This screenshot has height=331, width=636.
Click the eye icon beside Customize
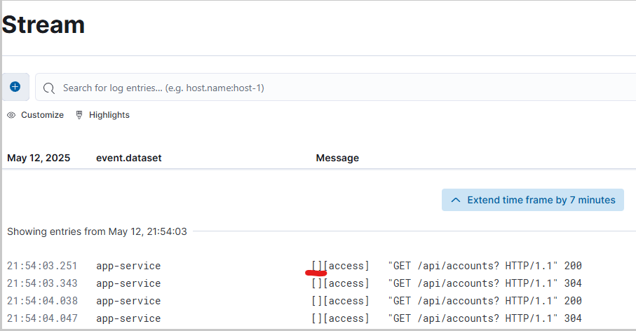(x=11, y=115)
